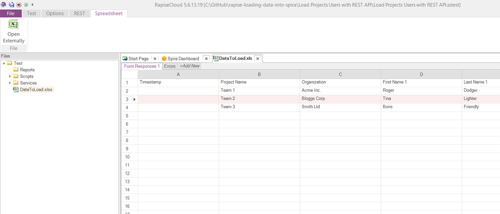This screenshot has height=214, width=500.
Task: Switch to the REST ribbon tab
Action: click(79, 13)
